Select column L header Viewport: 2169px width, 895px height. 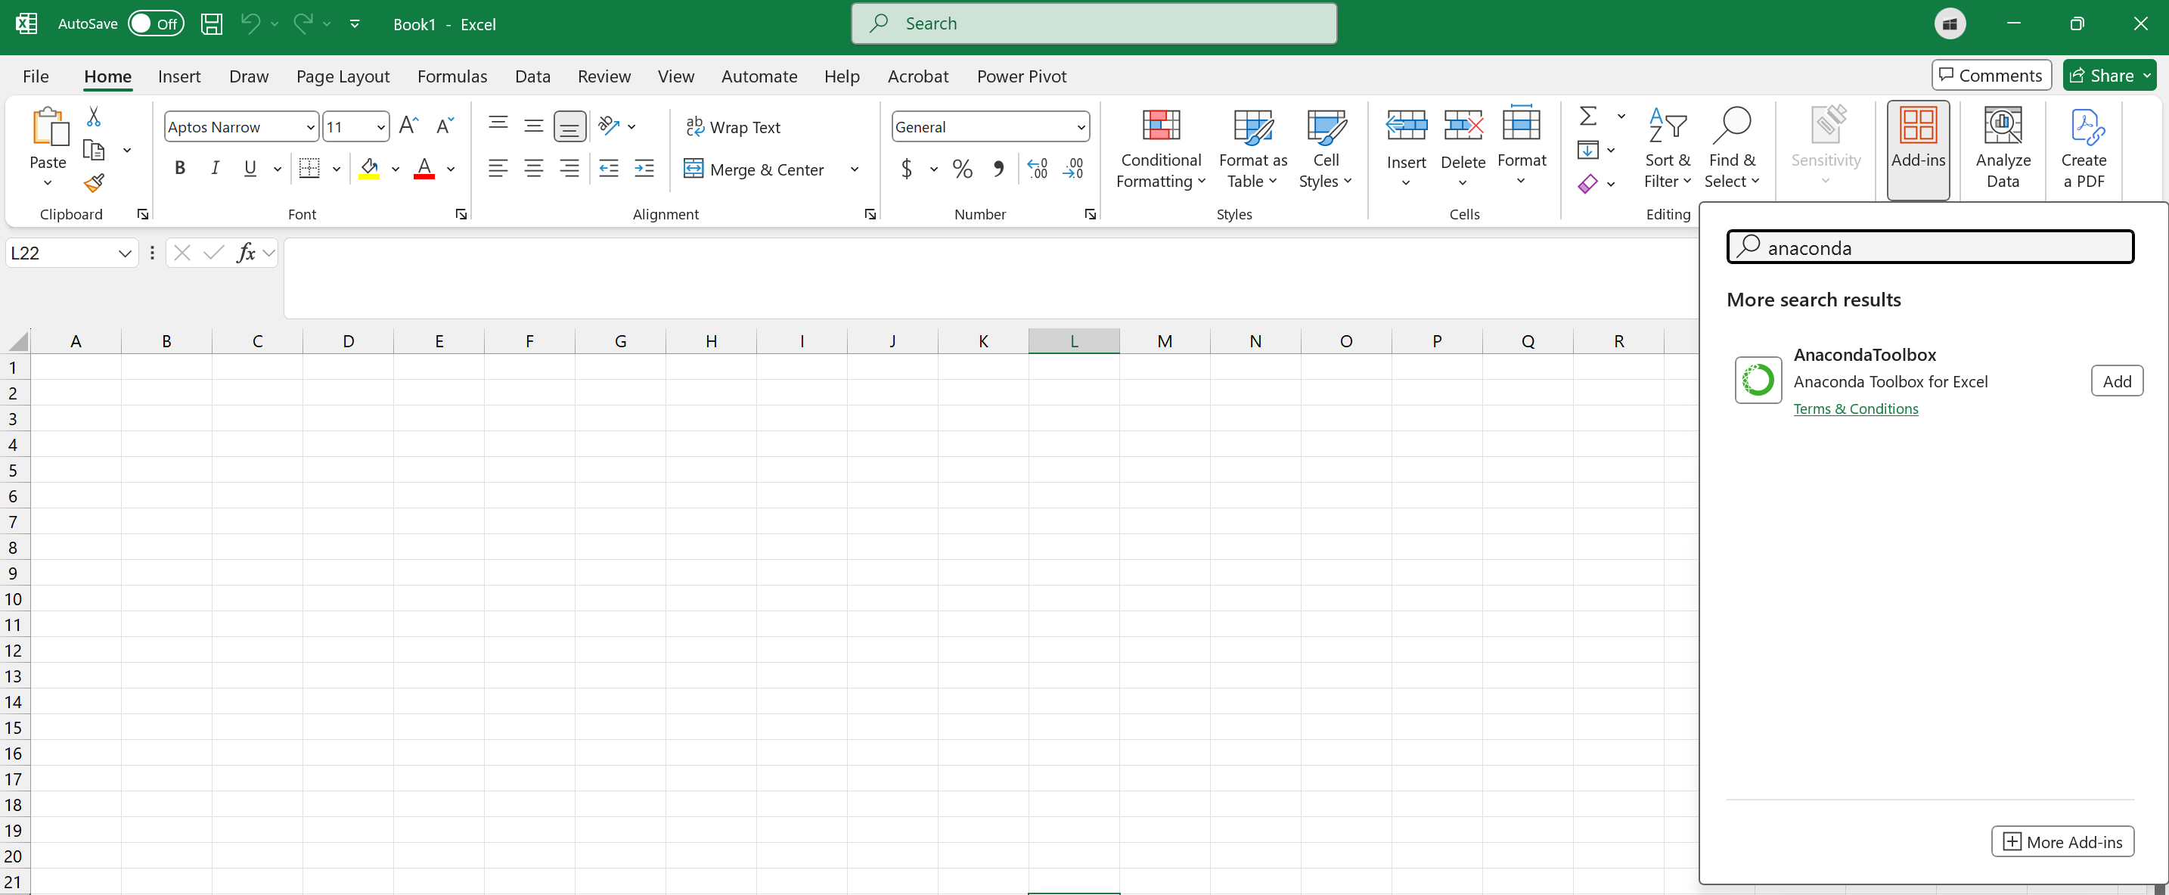click(x=1074, y=341)
